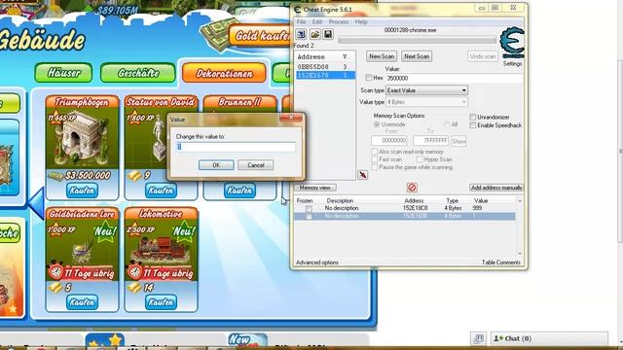Viewport: 623px width, 350px height.
Task: Click Kaufen under Goldbeladene Lore
Action: click(82, 302)
